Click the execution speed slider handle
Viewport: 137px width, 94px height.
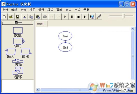point(124,16)
